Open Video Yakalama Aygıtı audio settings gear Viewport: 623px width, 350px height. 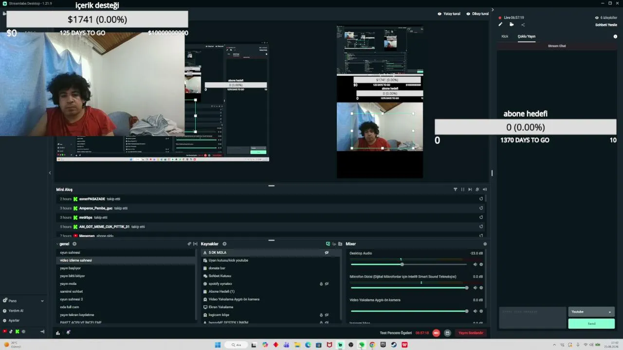pyautogui.click(x=481, y=311)
